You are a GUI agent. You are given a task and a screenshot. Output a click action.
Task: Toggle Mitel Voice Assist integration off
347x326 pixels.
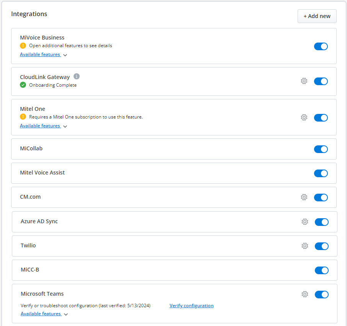pyautogui.click(x=321, y=173)
